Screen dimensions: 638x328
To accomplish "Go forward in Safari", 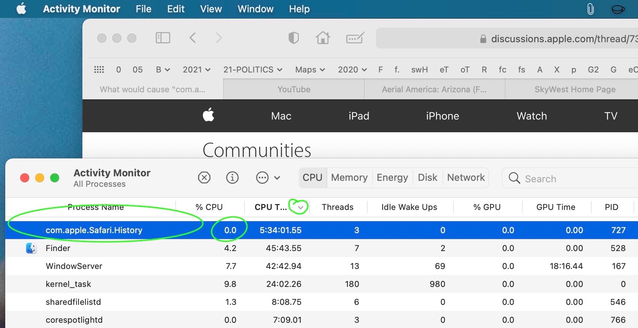I will click(219, 38).
